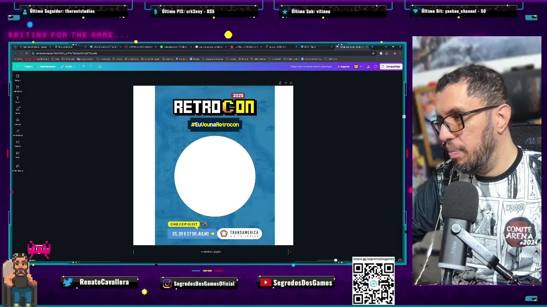
Task: Select the Transamerica Expo Center logo
Action: click(x=239, y=234)
